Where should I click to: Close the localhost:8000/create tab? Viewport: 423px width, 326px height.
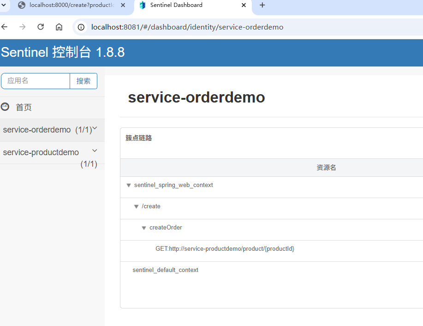[123, 5]
